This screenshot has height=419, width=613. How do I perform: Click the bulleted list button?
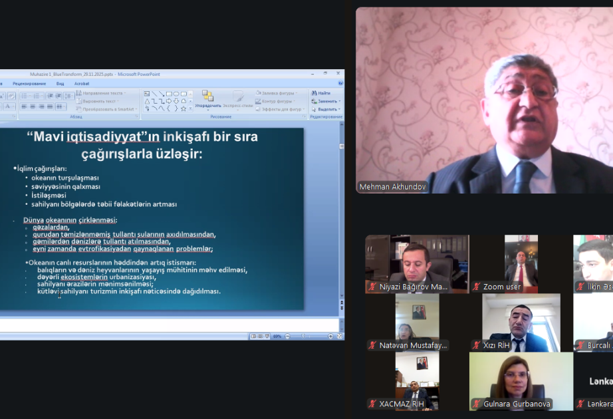[26, 96]
